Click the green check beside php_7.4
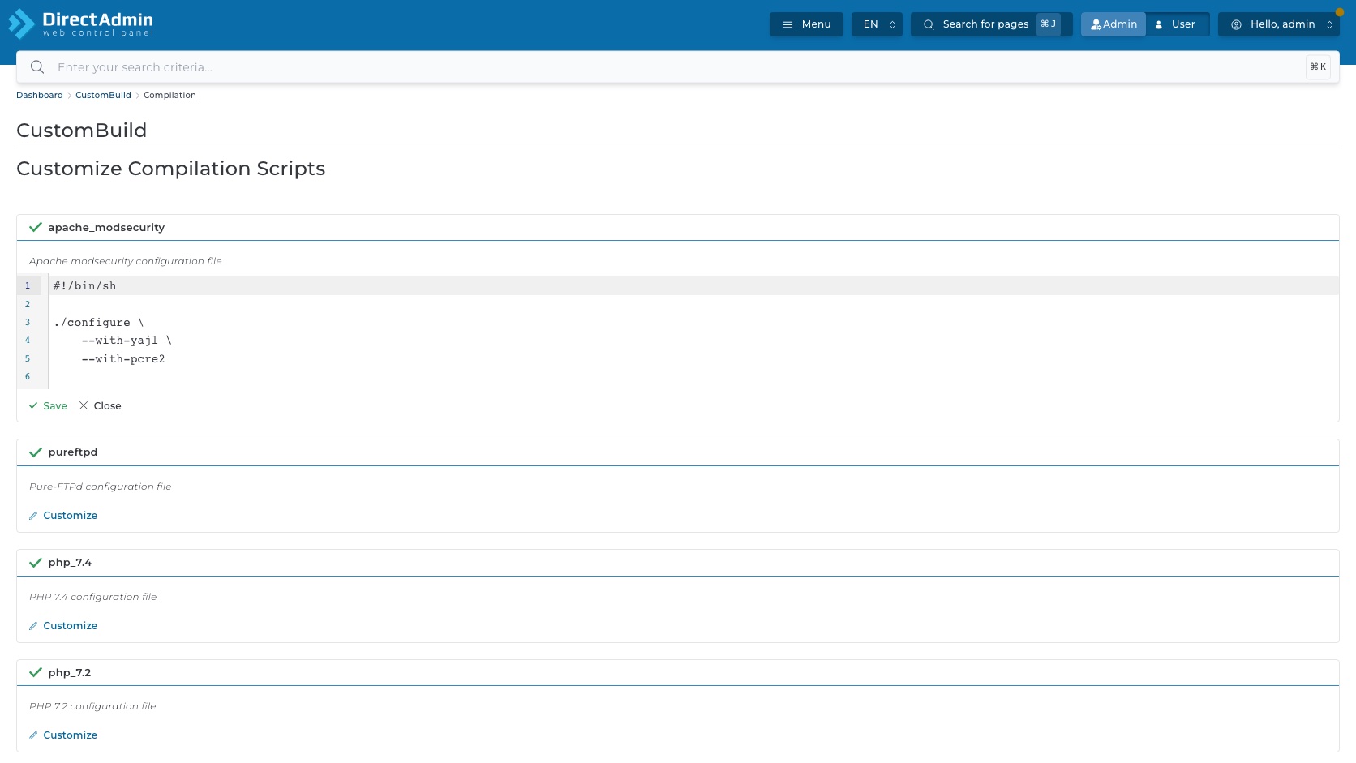This screenshot has width=1356, height=763. coord(36,563)
